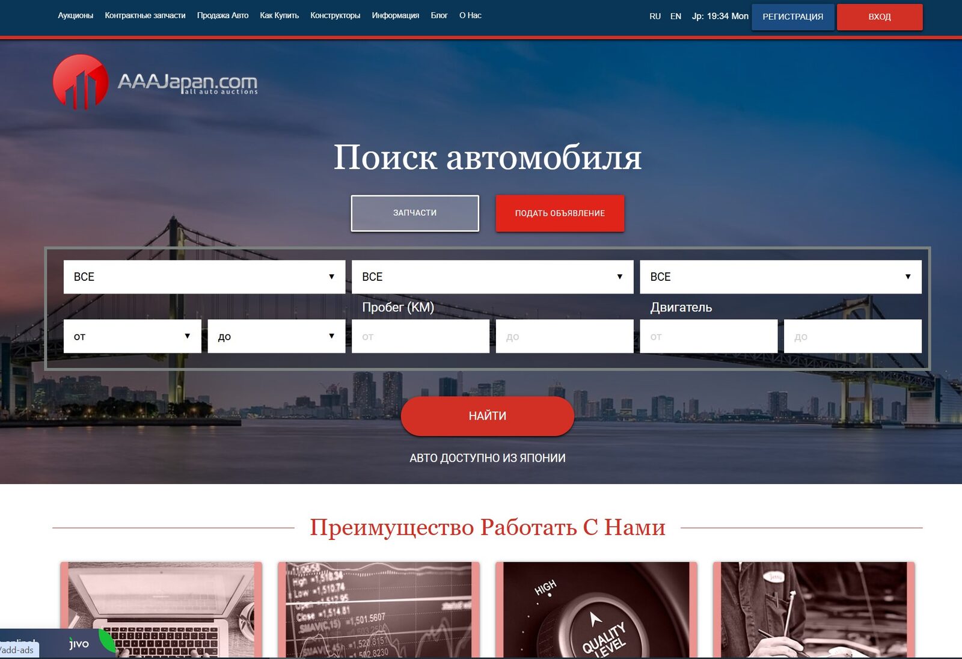Open the first ВСЕ car make dropdown
This screenshot has height=659, width=962.
[x=203, y=277]
